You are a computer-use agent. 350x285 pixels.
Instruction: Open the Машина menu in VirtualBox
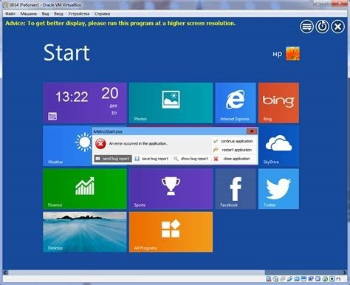pos(29,14)
